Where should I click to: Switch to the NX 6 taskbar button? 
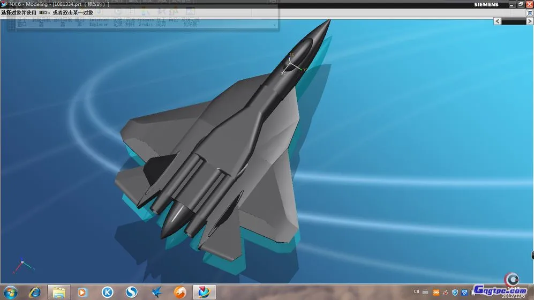pyautogui.click(x=204, y=292)
